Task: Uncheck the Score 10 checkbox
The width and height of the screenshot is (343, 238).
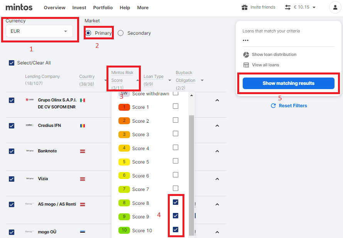Action: tap(176, 230)
